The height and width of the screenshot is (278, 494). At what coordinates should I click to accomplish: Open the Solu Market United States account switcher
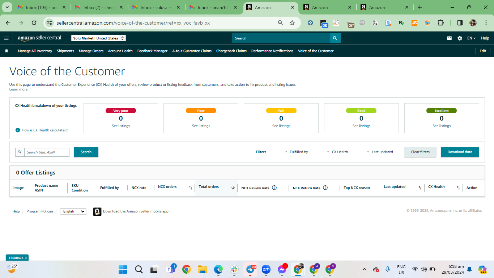tap(98, 38)
